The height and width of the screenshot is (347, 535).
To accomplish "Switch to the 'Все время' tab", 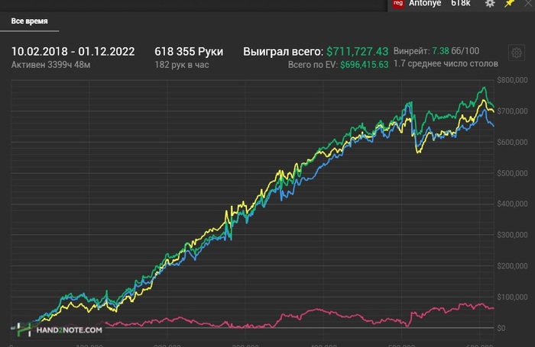I will 29,21.
